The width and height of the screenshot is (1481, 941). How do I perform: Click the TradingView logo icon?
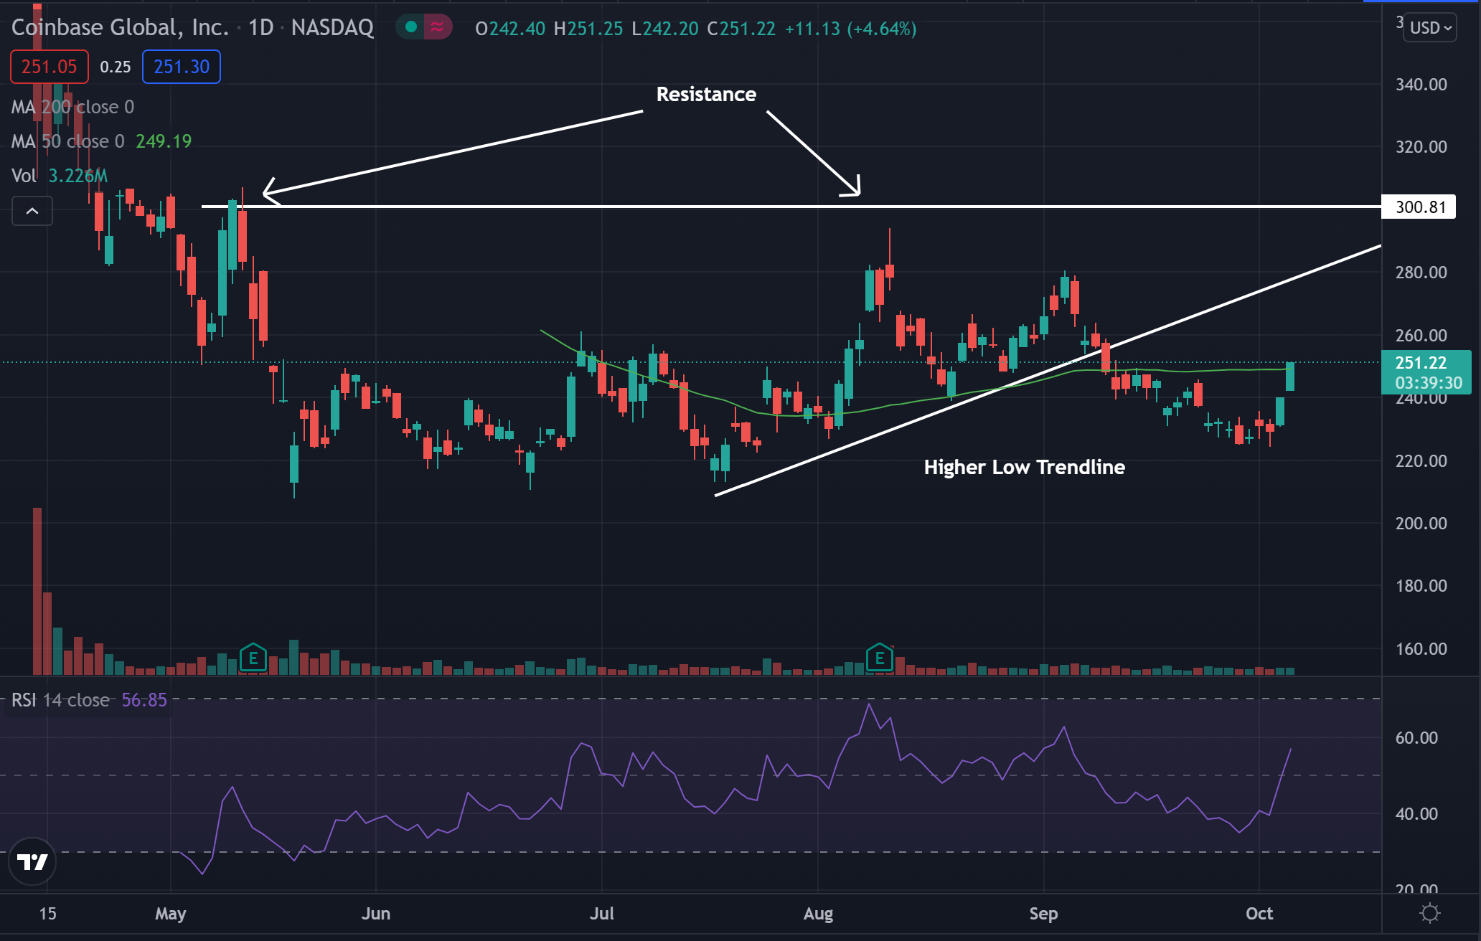coord(32,861)
